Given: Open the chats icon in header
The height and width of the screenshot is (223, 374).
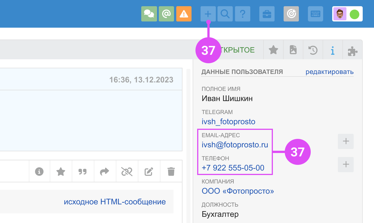Looking at the screenshot, I should (149, 14).
